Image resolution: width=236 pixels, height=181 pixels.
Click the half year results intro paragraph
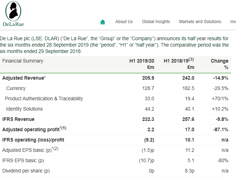click(x=114, y=45)
